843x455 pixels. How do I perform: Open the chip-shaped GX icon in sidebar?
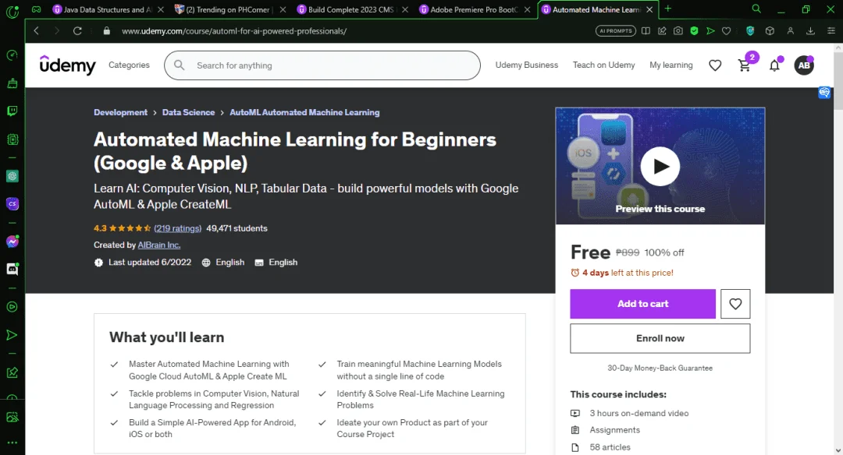pyautogui.click(x=12, y=139)
